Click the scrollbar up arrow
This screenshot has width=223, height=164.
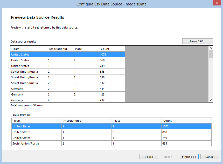[211, 48]
